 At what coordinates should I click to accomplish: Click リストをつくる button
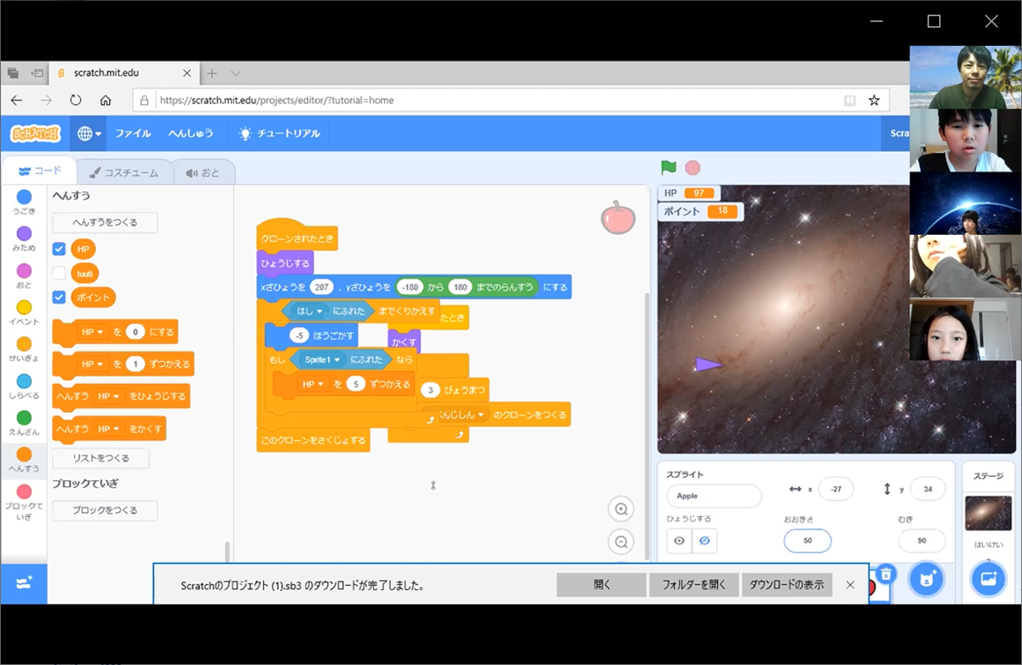[x=100, y=458]
